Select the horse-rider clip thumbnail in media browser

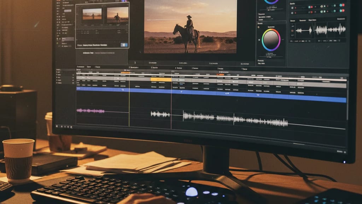[117, 15]
